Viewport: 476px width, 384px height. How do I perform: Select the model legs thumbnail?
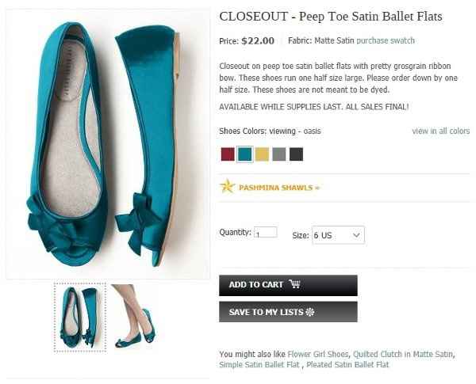tap(132, 317)
